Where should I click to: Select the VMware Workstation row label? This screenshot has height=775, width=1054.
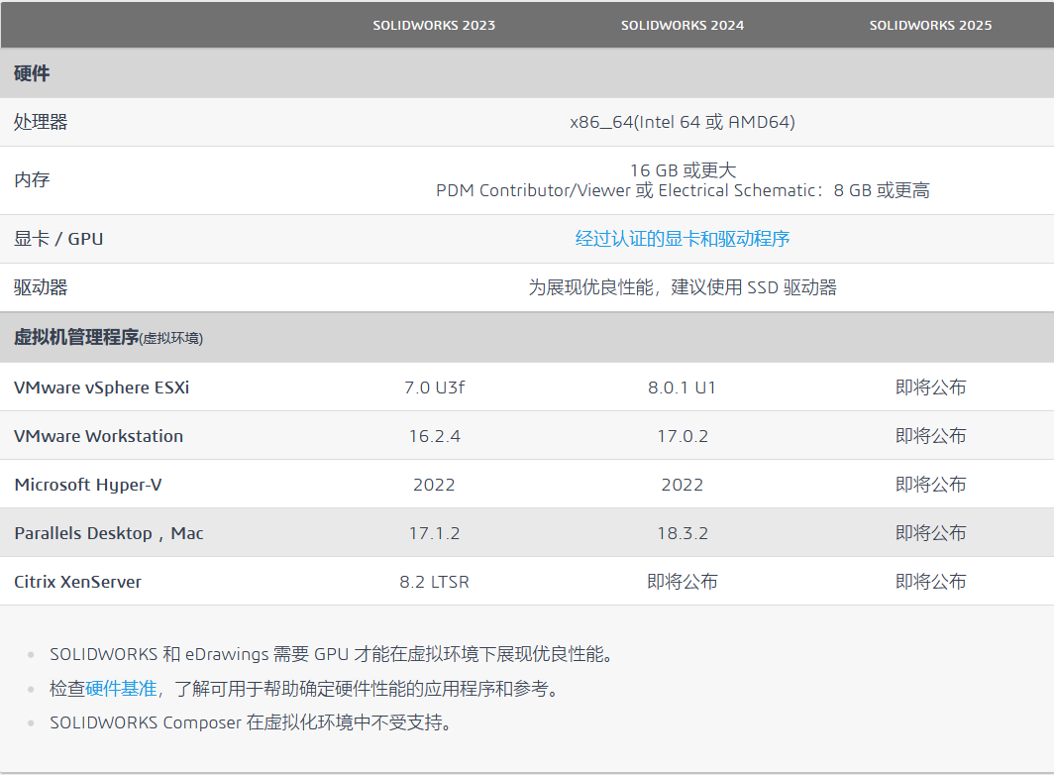98,436
